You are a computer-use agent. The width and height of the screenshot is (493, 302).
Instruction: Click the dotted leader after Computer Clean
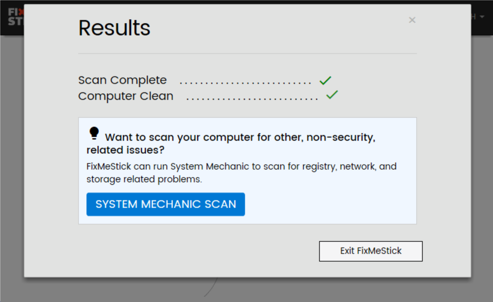(252, 99)
